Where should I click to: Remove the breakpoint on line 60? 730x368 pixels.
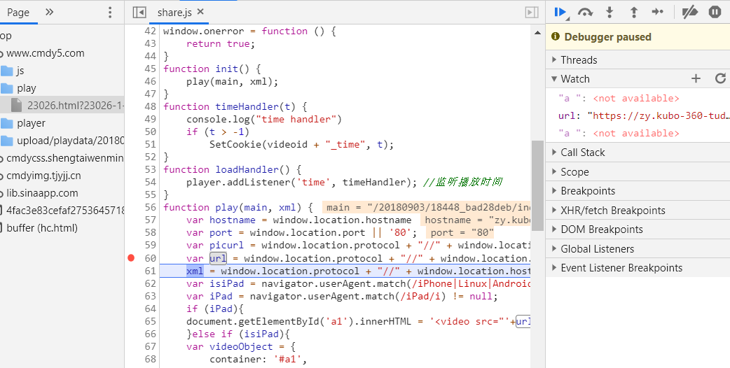pos(131,258)
